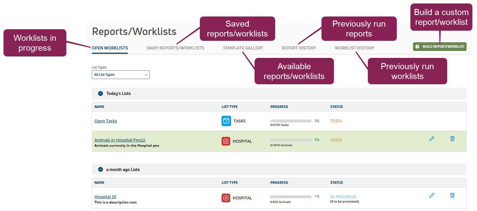
Task: Collapse the Today's Lists section
Action: click(100, 93)
